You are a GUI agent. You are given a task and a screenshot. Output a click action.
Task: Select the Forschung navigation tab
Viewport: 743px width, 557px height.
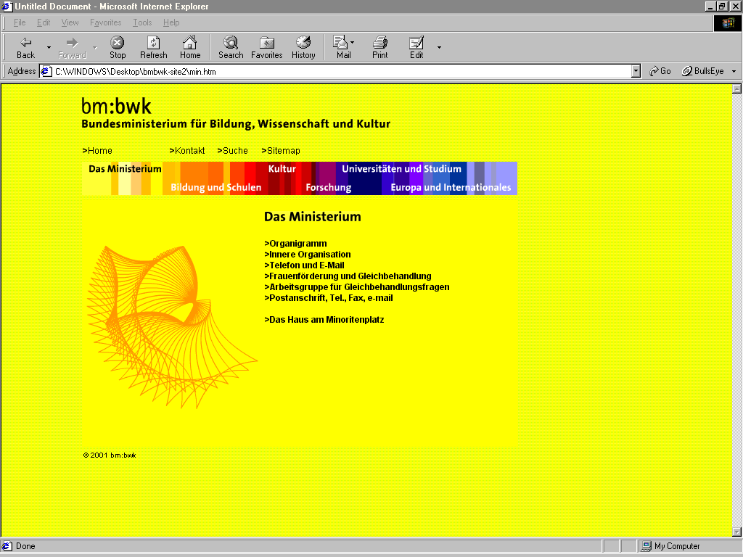pos(329,188)
